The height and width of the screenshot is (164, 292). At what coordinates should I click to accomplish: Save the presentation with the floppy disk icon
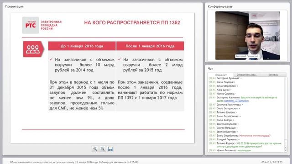coord(110,149)
